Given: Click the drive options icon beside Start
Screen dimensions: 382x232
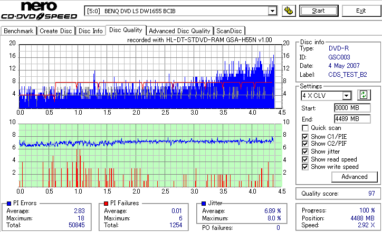Looking at the screenshot, I should click(289, 11).
